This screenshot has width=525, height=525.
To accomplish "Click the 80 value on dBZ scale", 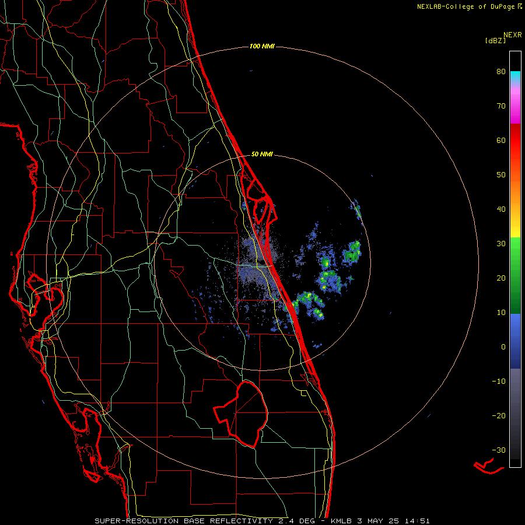I will pyautogui.click(x=501, y=72).
